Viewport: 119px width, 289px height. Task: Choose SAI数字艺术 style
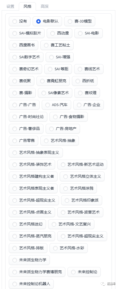(x=26, y=57)
